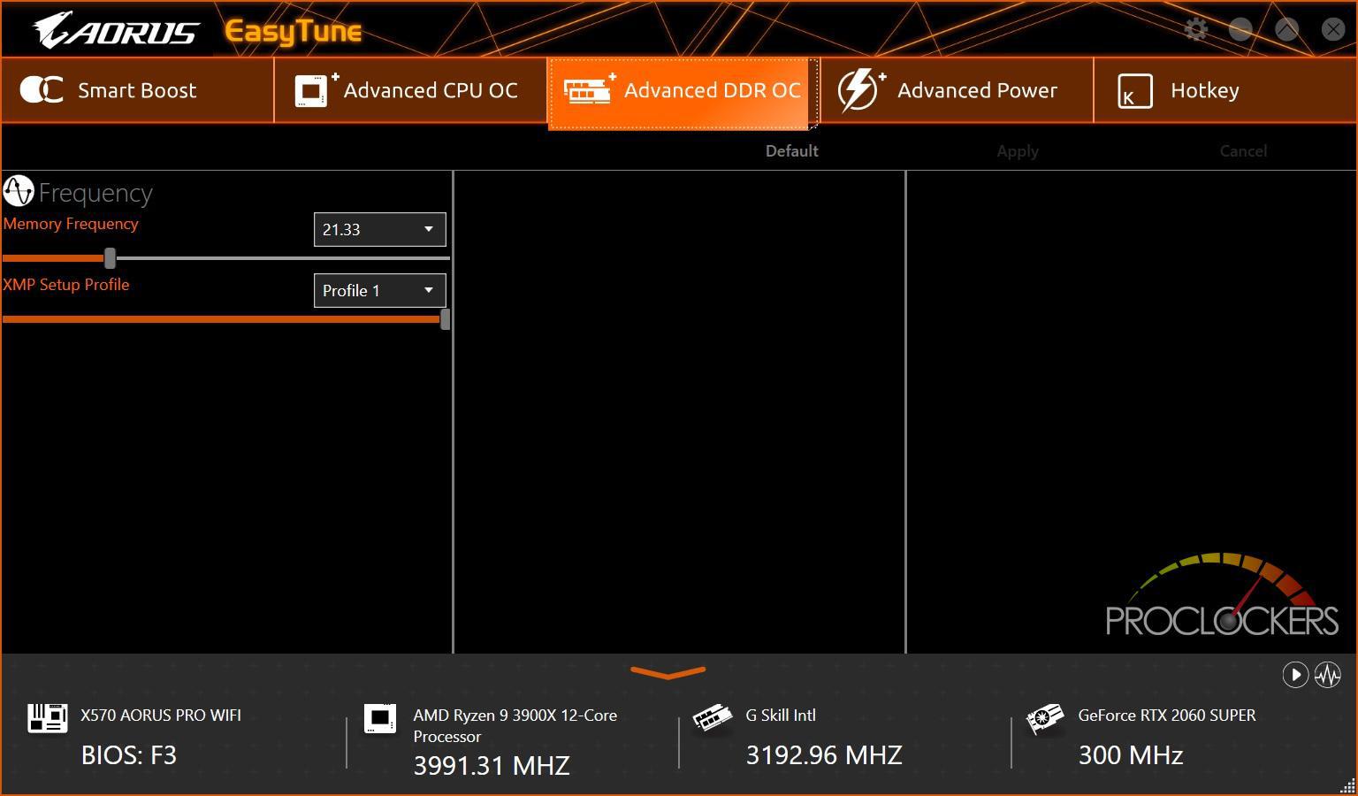Click the X570 AORUS PRO WIFI text
This screenshot has width=1358, height=796.
[161, 716]
